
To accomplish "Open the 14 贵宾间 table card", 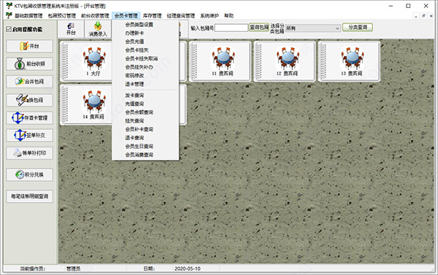I will [x=87, y=105].
